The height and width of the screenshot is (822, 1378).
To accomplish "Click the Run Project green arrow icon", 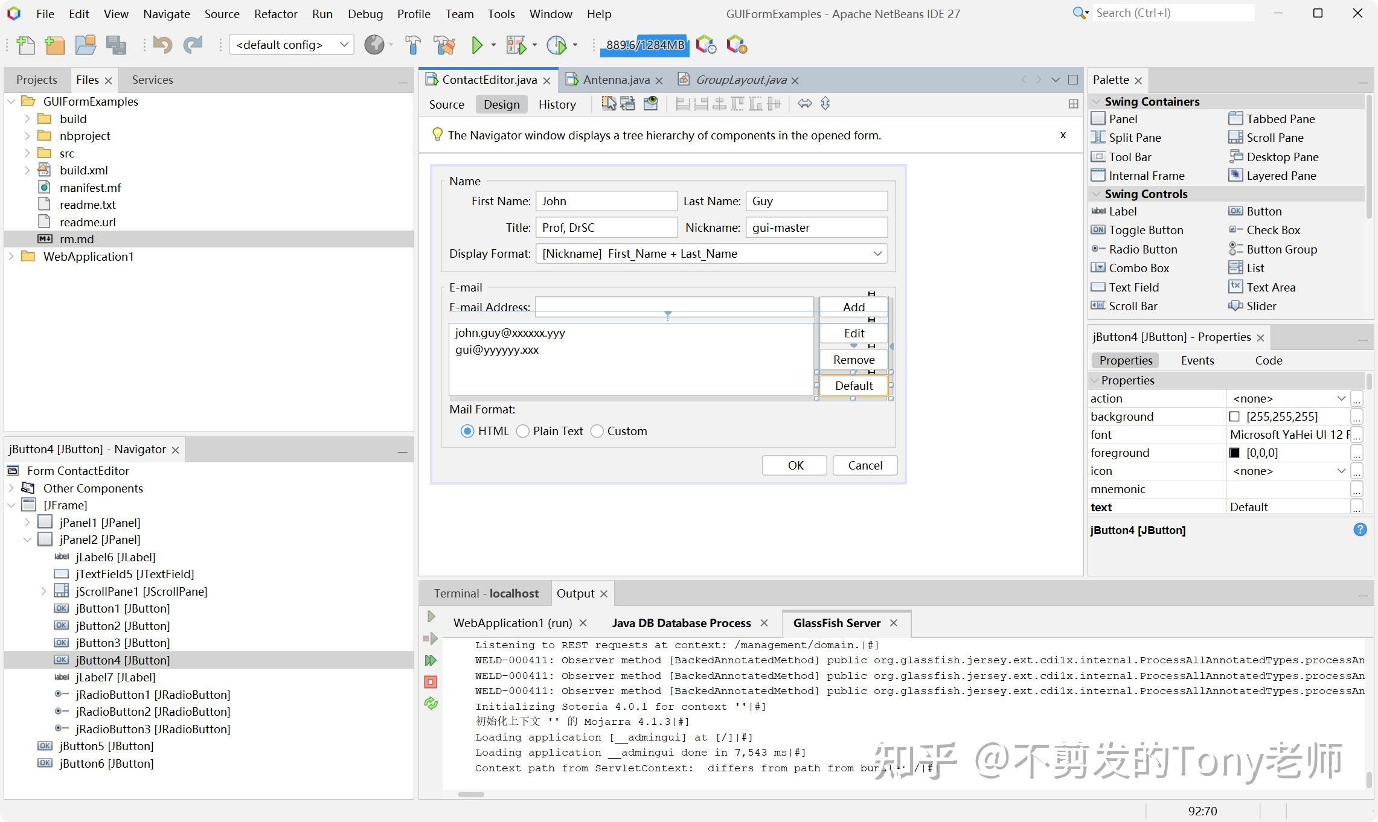I will coord(477,45).
